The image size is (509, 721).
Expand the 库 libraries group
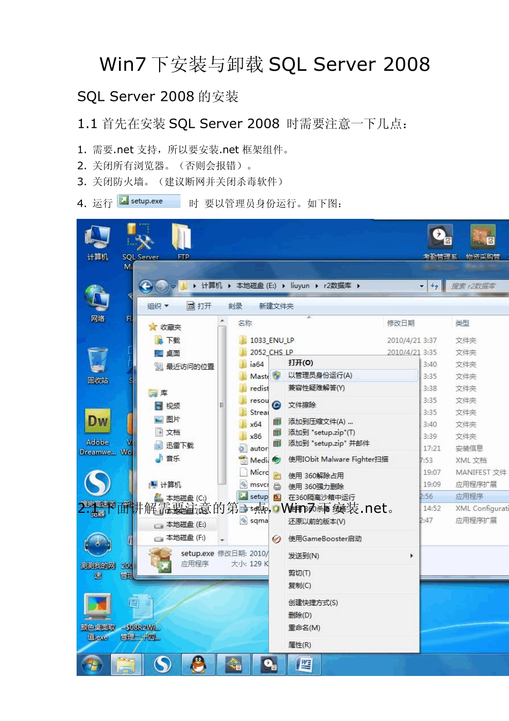click(159, 393)
